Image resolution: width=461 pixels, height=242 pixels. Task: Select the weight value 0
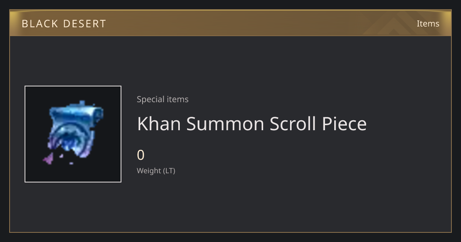coord(141,155)
